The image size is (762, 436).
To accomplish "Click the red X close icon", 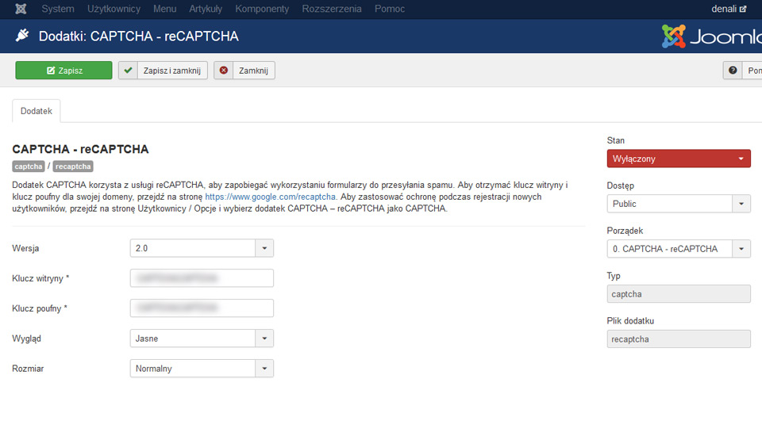I will 224,71.
